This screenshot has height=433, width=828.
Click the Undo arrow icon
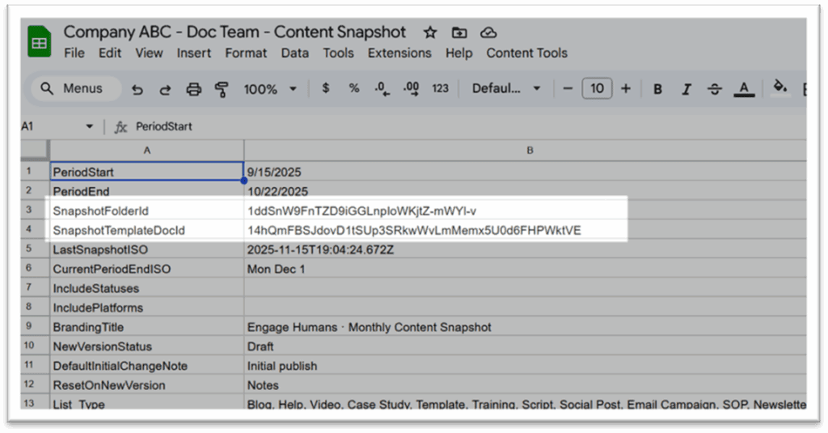pyautogui.click(x=137, y=89)
